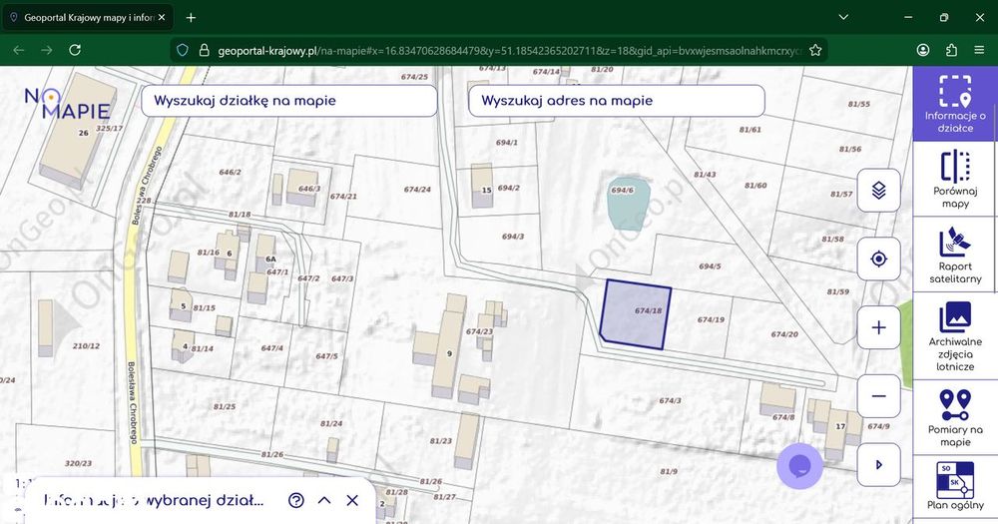Center map on my location
This screenshot has width=998, height=524.
tap(878, 259)
